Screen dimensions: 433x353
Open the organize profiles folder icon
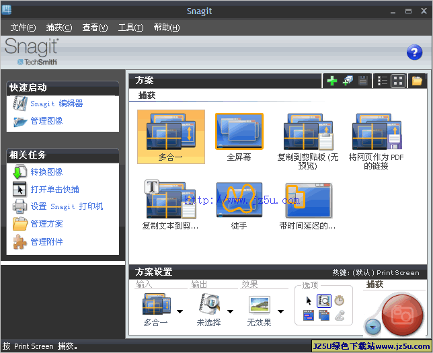(417, 81)
